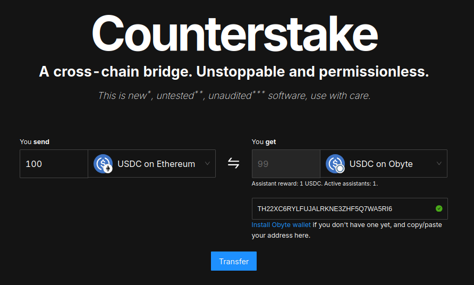Click the Counterstake title heading
This screenshot has width=474, height=285.
234,33
